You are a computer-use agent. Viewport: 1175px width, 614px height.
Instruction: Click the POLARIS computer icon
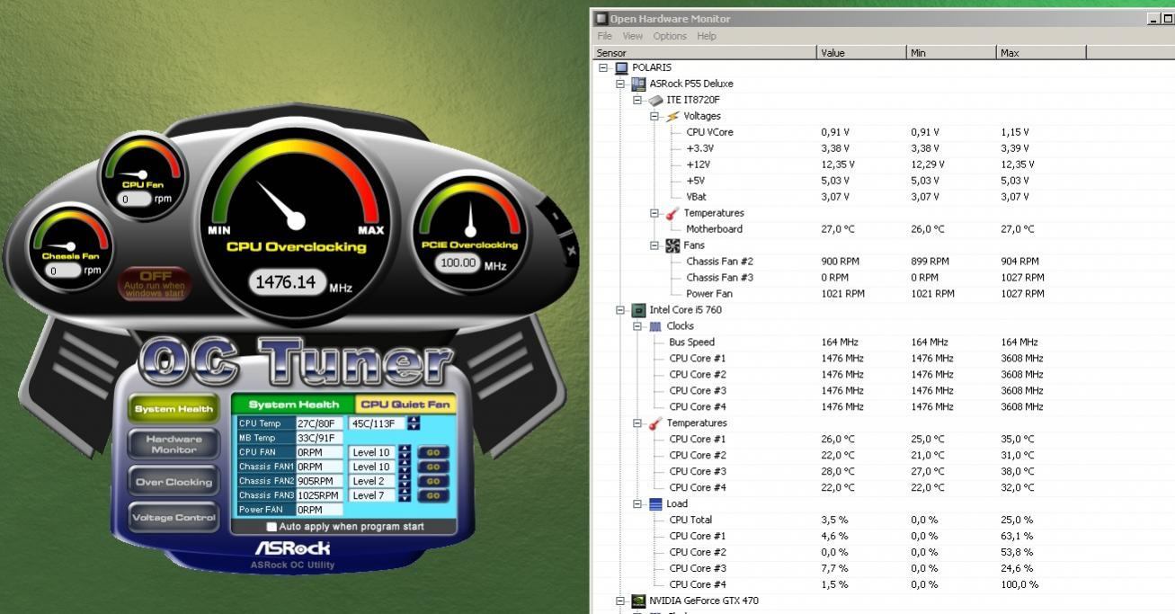click(x=621, y=67)
